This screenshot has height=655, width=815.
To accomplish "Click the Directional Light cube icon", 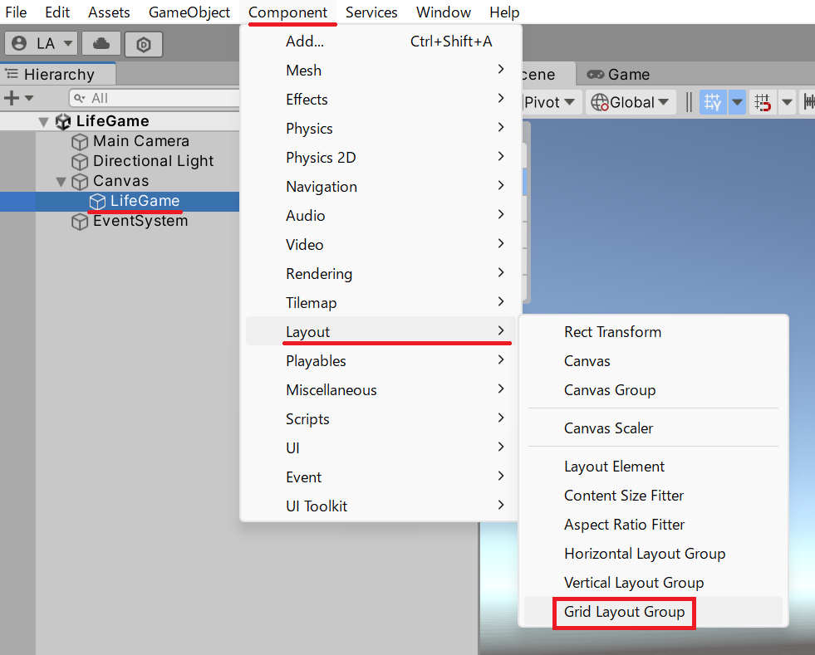I will [80, 162].
